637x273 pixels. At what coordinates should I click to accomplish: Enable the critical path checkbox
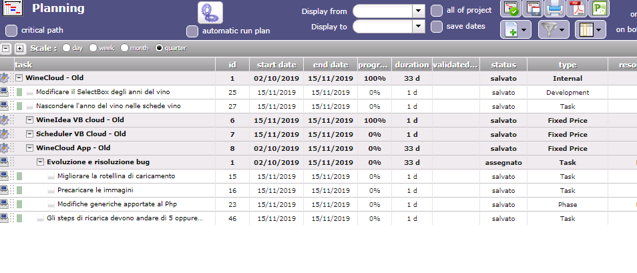pyautogui.click(x=12, y=31)
